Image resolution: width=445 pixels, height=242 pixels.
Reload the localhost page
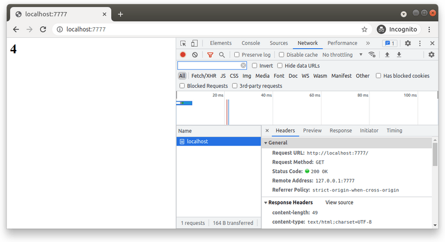tap(43, 29)
